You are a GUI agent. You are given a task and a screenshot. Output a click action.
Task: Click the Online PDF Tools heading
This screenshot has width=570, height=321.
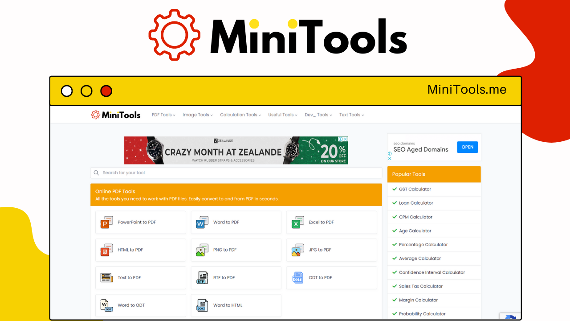click(115, 191)
